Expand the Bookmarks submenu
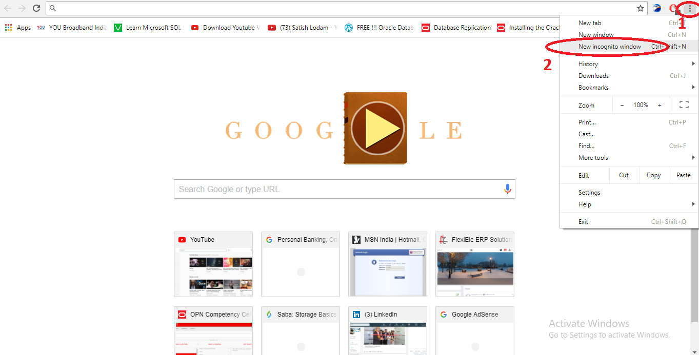Screen dimensions: 699x355 pyautogui.click(x=629, y=88)
